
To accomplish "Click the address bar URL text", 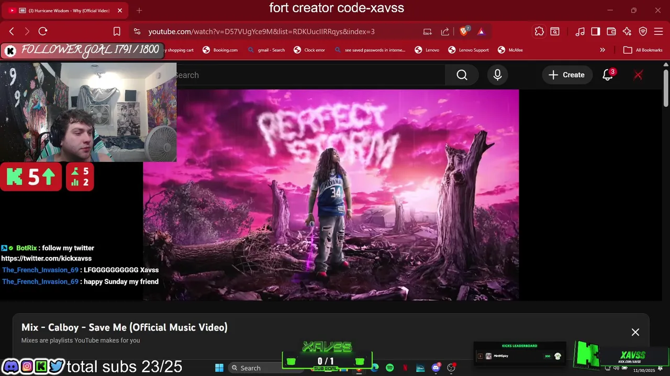I will pos(261,31).
